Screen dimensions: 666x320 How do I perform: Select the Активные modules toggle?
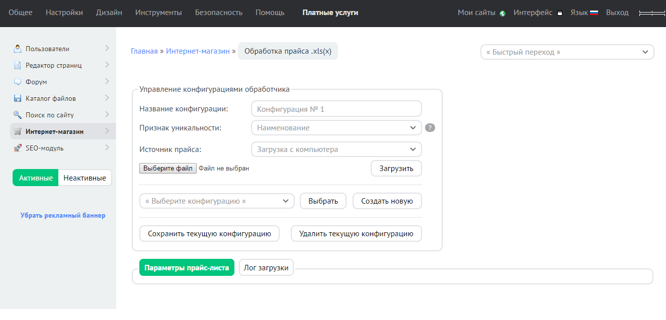36,178
